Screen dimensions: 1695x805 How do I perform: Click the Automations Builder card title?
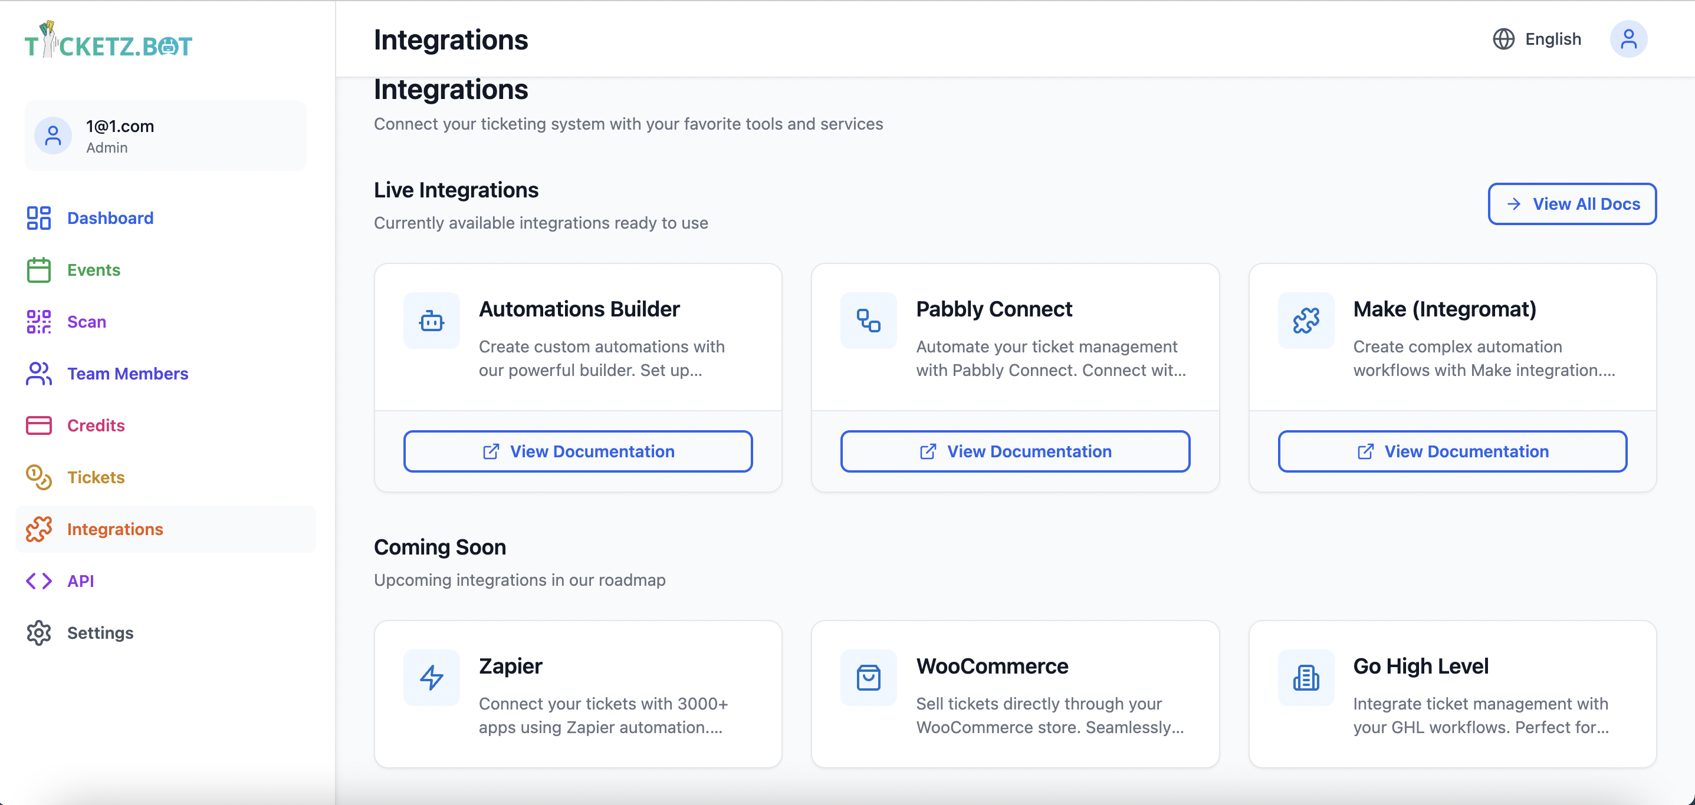coord(579,309)
